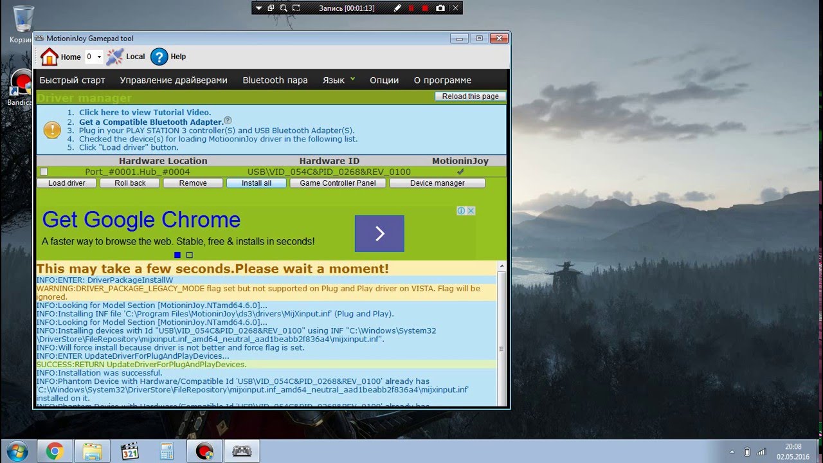Open Google Chrome from the taskbar
The height and width of the screenshot is (463, 823).
point(54,451)
